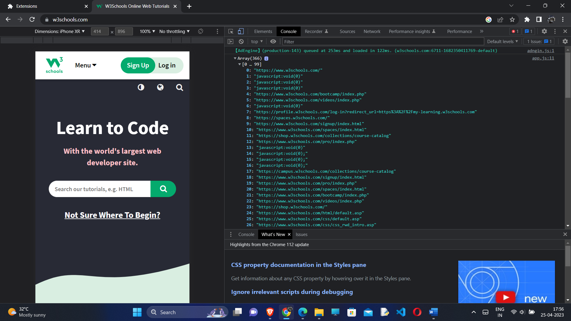Open the Opera browser from taskbar
This screenshot has width=571, height=321.
click(x=417, y=312)
